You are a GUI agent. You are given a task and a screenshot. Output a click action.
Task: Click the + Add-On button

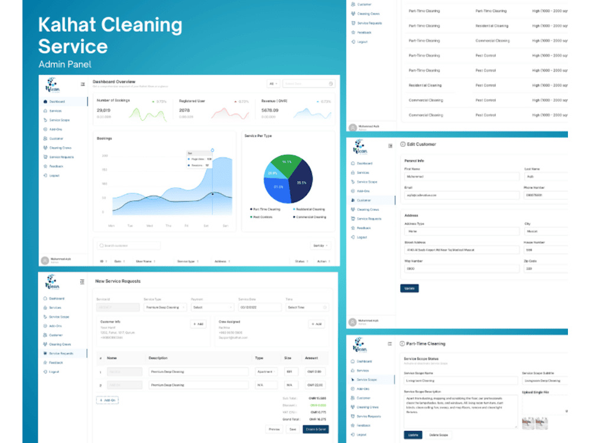pos(108,400)
